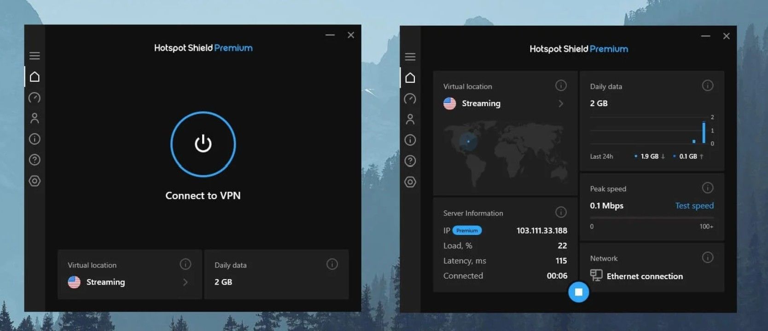This screenshot has width=768, height=331.
Task: Open hamburger menu in left window
Action: (x=35, y=56)
